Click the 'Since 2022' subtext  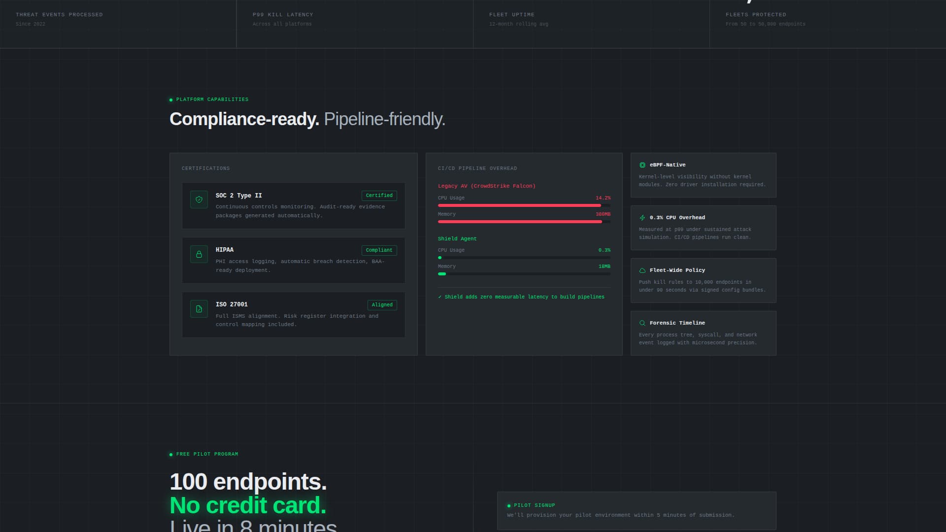tap(31, 24)
